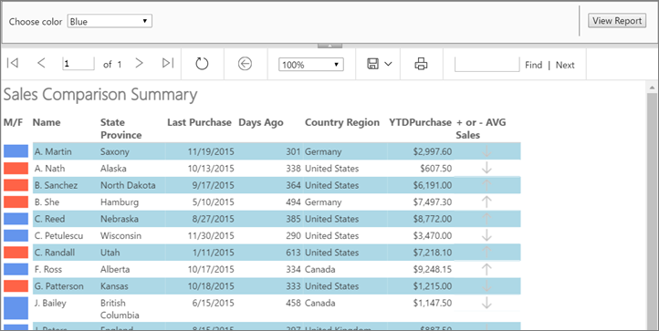
Task: Click Canada in the F. Ross row
Action: [320, 269]
